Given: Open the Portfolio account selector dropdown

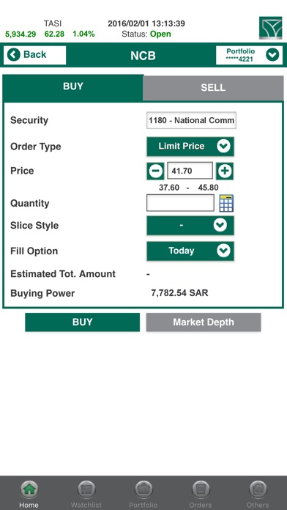Looking at the screenshot, I should pyautogui.click(x=250, y=55).
